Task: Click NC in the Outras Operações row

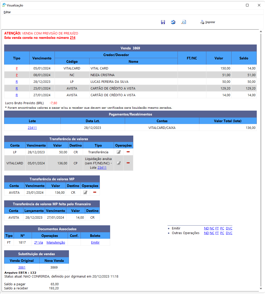Action: pyautogui.click(x=212, y=233)
